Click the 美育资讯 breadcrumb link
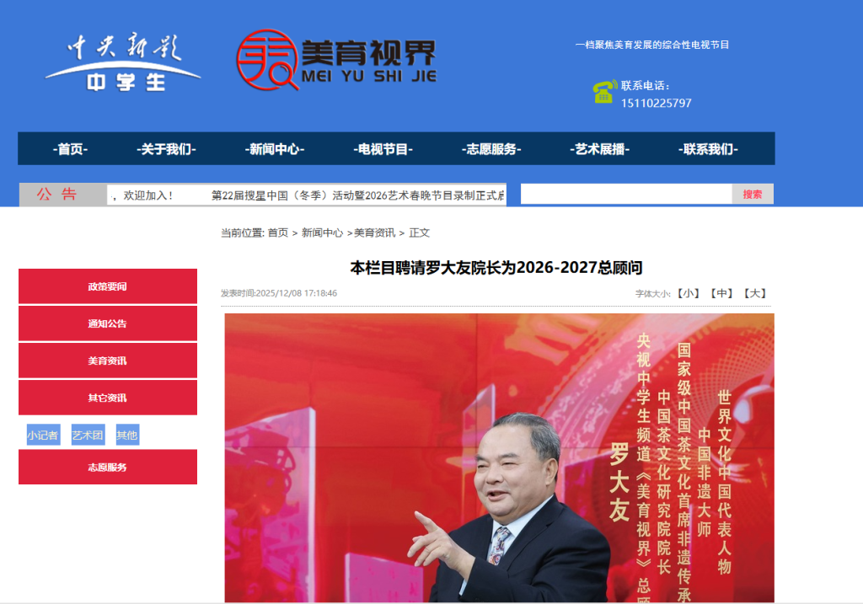Viewport: 863px width, 604px height. click(374, 233)
